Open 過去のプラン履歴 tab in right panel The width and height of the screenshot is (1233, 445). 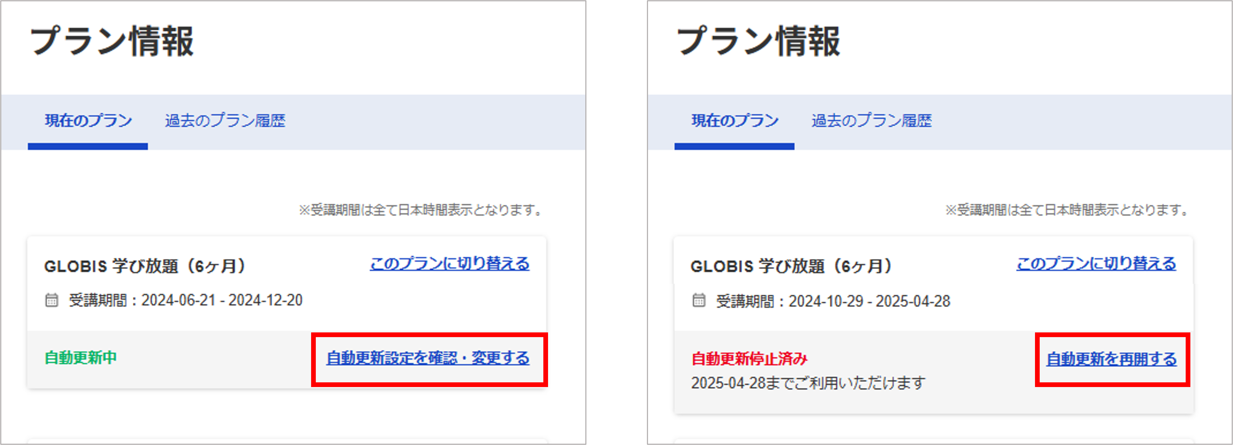point(872,121)
